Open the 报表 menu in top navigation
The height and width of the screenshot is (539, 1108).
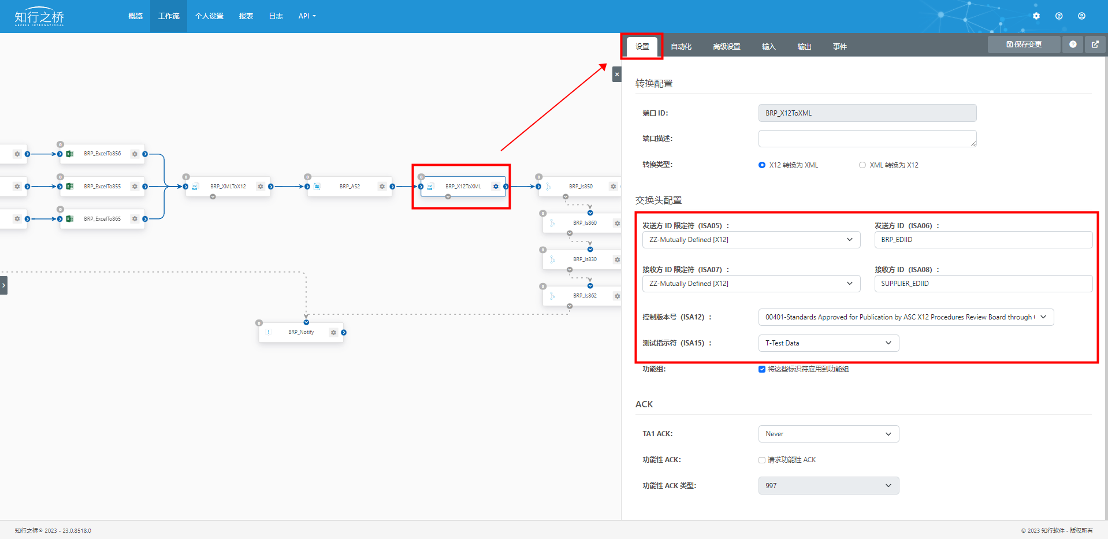(x=246, y=16)
